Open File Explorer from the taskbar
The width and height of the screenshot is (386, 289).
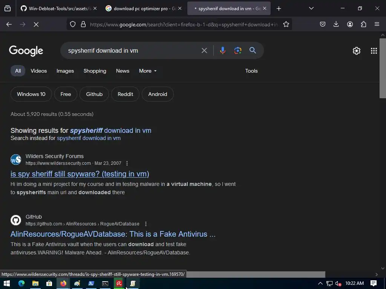35,283
